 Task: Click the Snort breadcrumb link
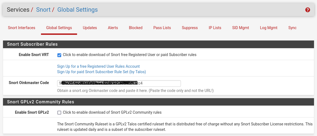coord(43,10)
